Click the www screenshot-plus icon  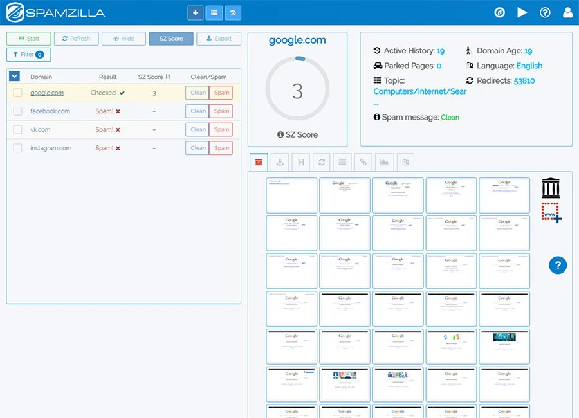(x=551, y=212)
